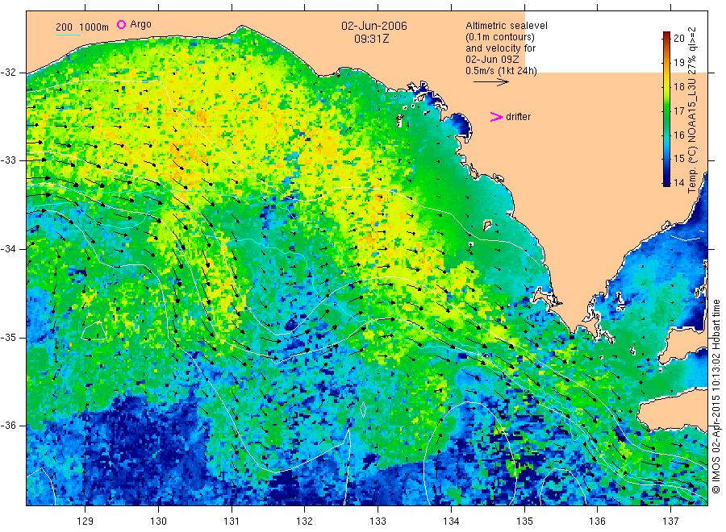Click the 'and velocity for' legend line
The width and height of the screenshot is (726, 532).
(500, 48)
